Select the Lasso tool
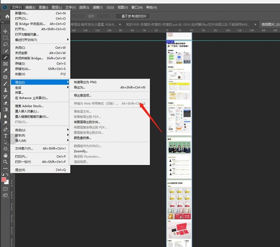This screenshot has height=247, width=280. point(6,44)
